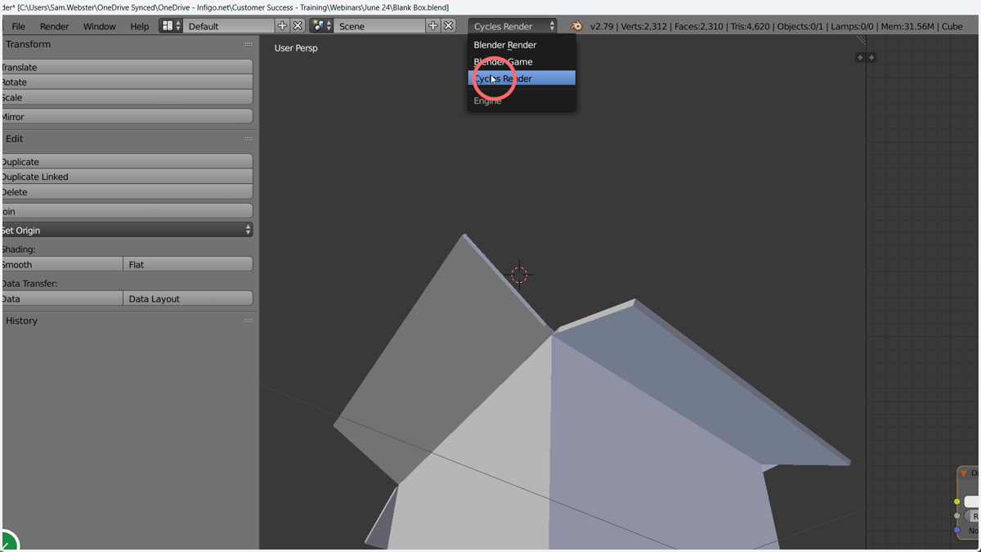Click the blue normal socket on the node

click(957, 530)
